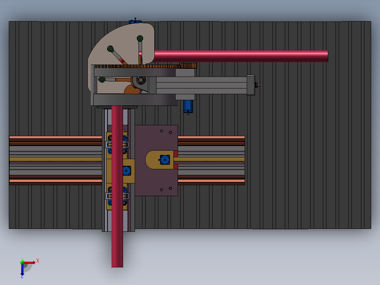Click the salmon top guide strip on left rail
Image resolution: width=380 pixels, height=285 pixels.
pyautogui.click(x=55, y=137)
